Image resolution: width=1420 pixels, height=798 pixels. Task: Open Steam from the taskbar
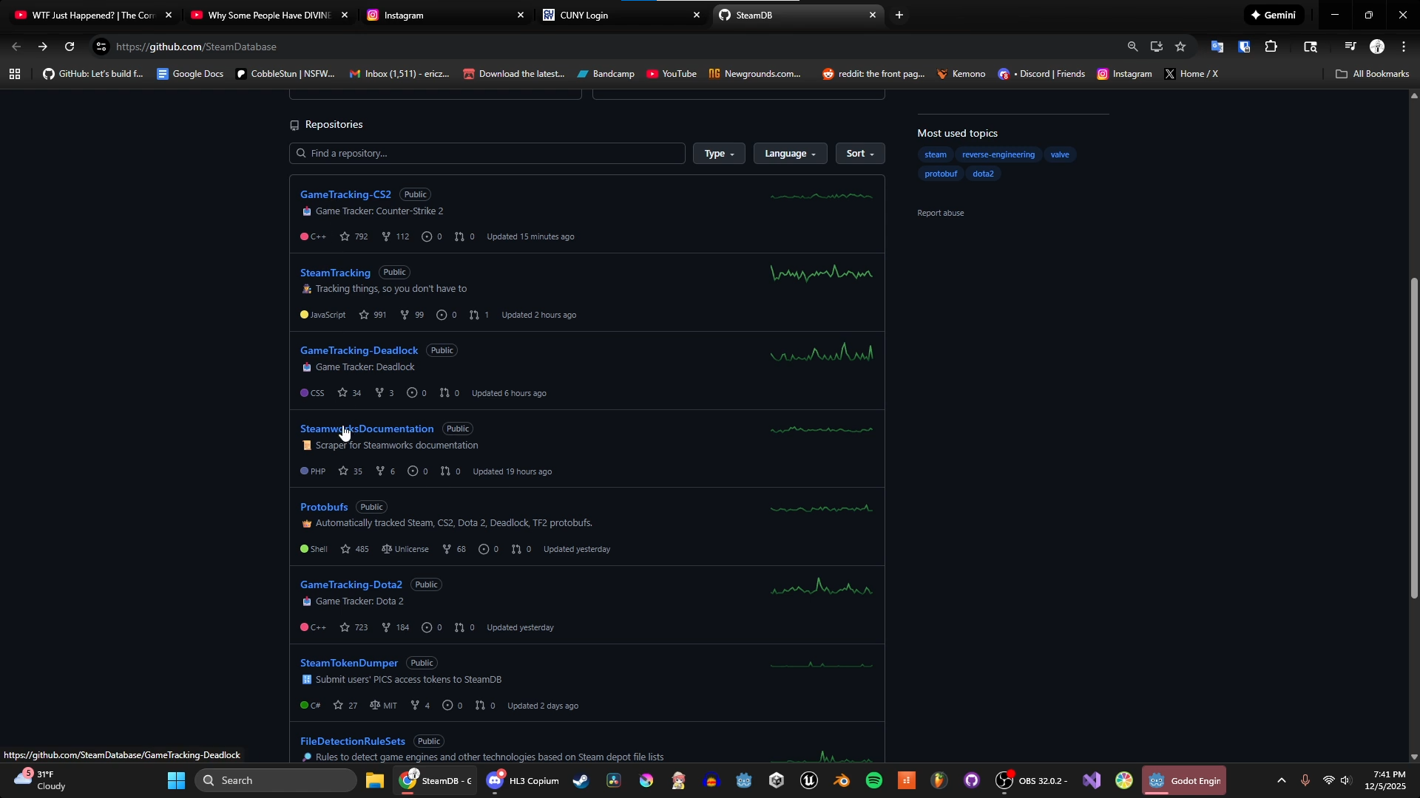[581, 780]
